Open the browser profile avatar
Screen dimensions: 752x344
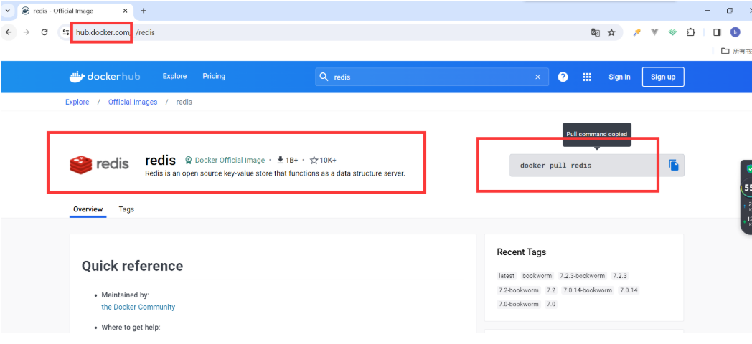735,32
